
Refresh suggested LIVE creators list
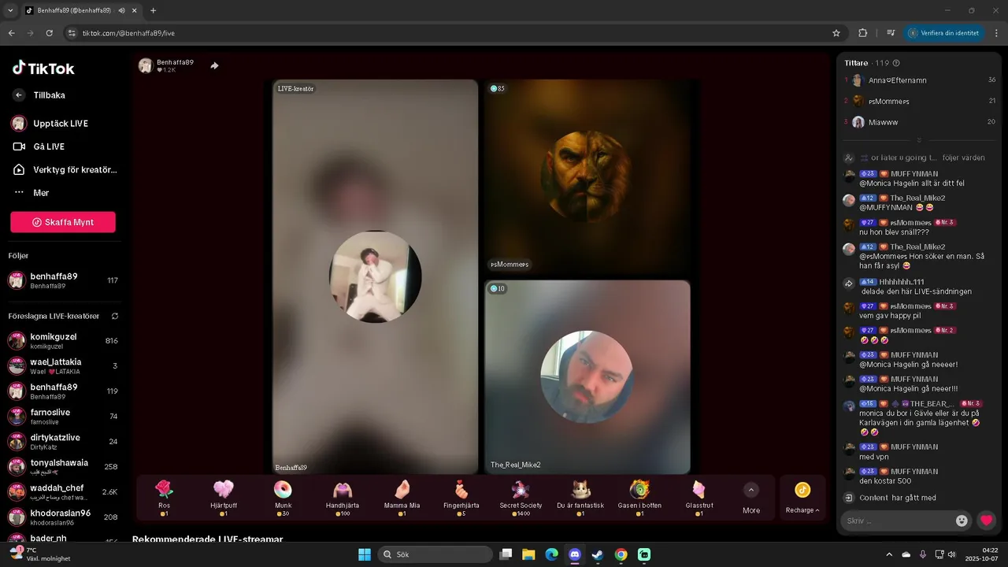click(x=115, y=316)
